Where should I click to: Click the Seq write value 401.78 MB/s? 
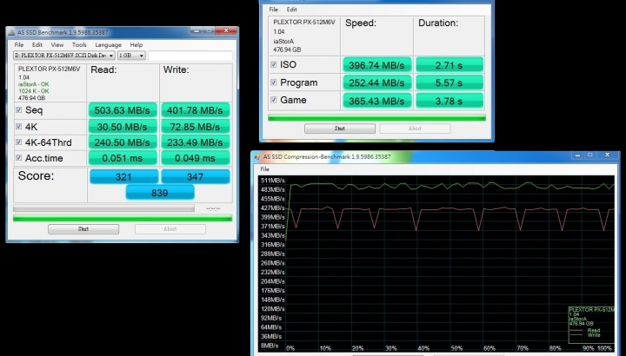196,110
